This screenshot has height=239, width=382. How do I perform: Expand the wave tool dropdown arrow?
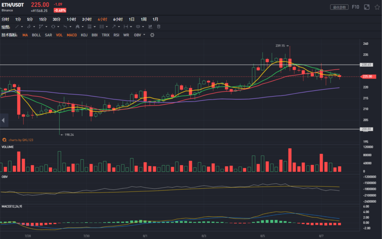71,27
